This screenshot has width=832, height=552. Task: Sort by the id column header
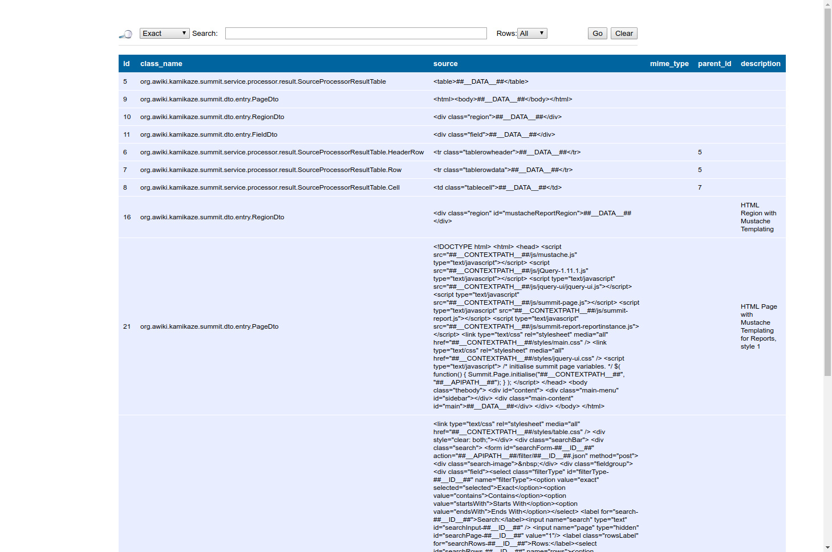[127, 64]
